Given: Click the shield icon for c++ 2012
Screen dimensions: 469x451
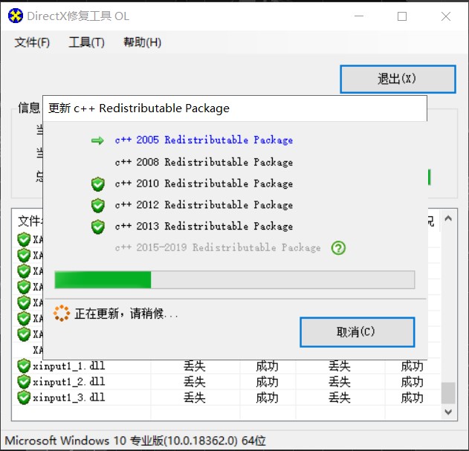Looking at the screenshot, I should coord(98,206).
